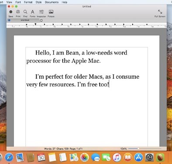This screenshot has height=164, width=172.
Task: Open Maps from the Dock
Action: click(x=74, y=157)
